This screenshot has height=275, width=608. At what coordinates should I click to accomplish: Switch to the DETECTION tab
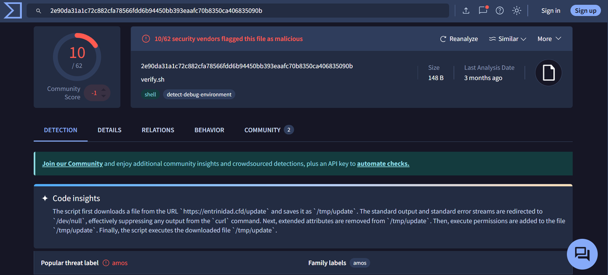click(60, 130)
